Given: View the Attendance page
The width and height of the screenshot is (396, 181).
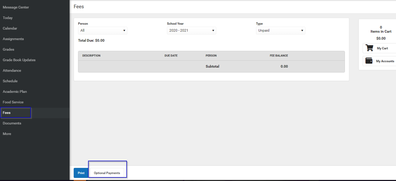Looking at the screenshot, I should point(12,70).
